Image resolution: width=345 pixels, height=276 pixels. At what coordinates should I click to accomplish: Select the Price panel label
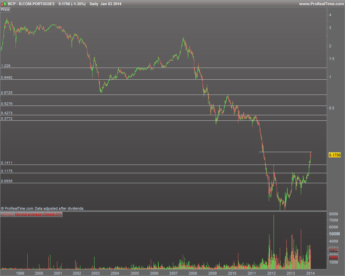5,10
